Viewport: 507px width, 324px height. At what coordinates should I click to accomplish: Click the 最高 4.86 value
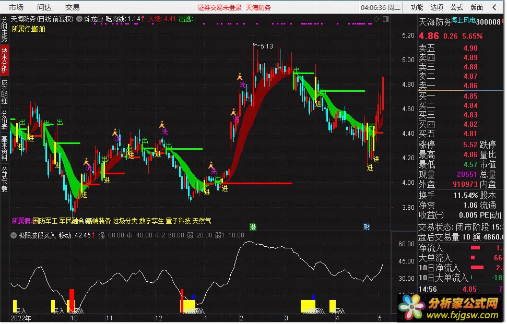click(x=470, y=154)
